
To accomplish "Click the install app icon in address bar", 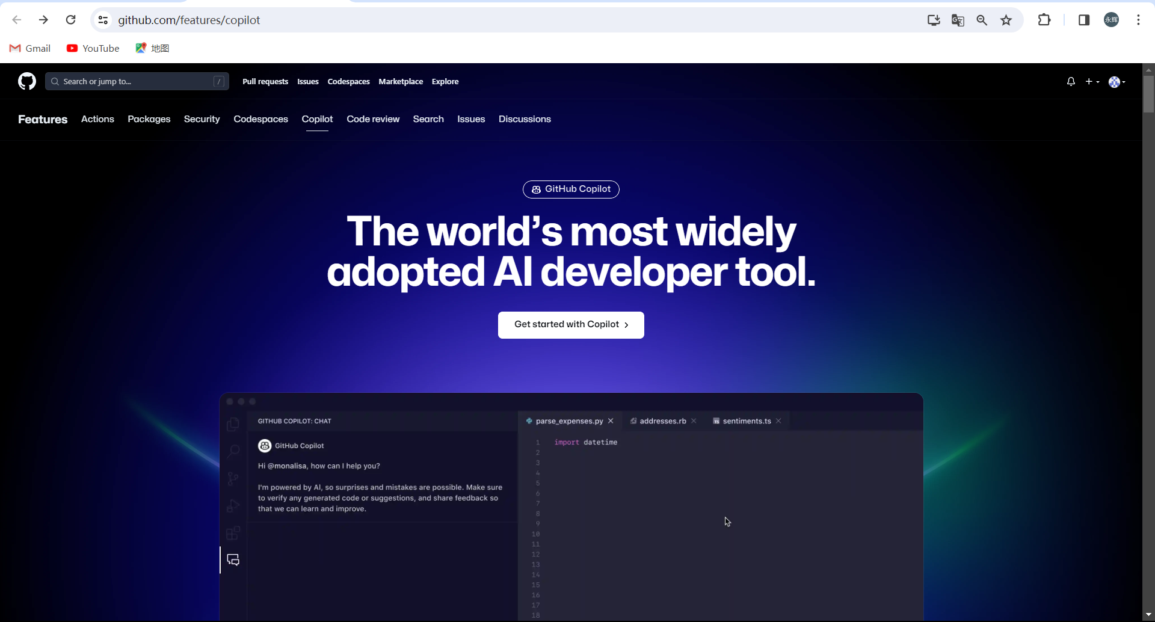I will point(934,20).
